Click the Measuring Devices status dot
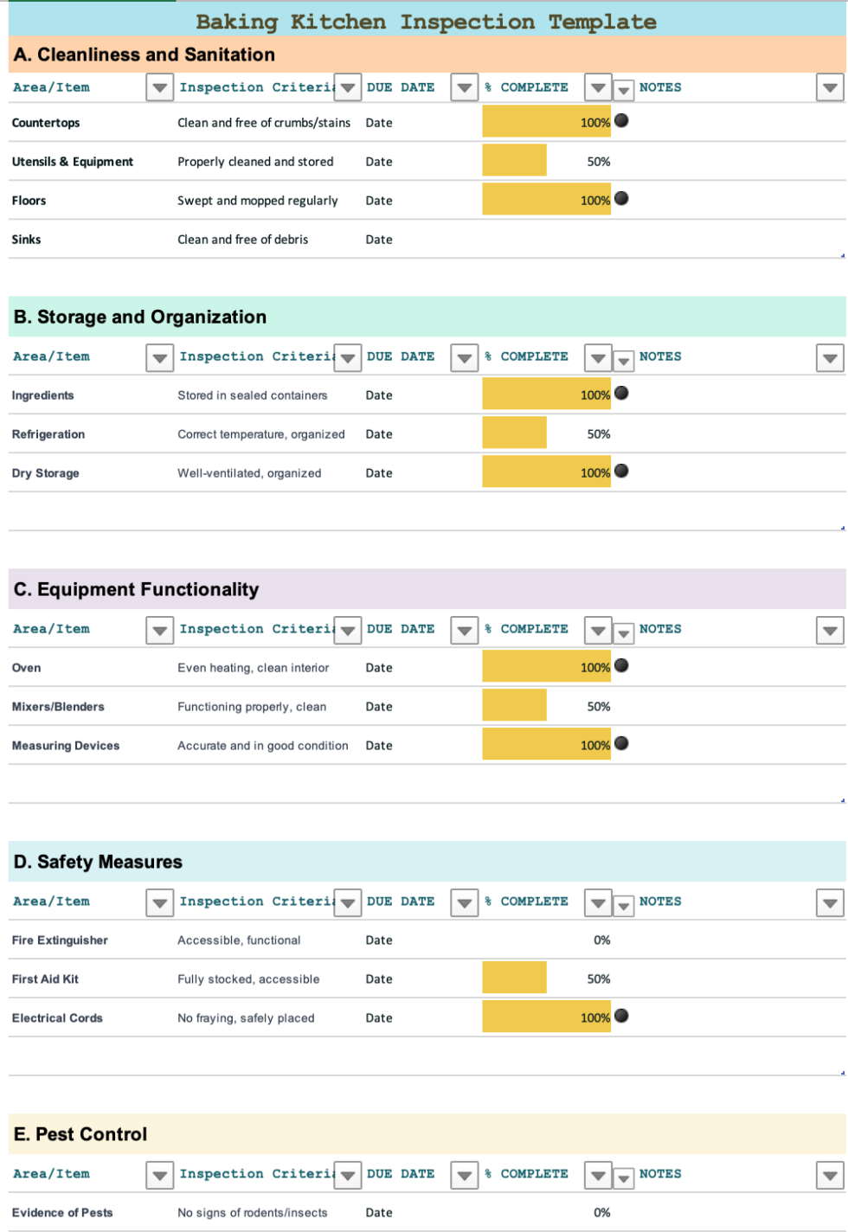 click(621, 744)
